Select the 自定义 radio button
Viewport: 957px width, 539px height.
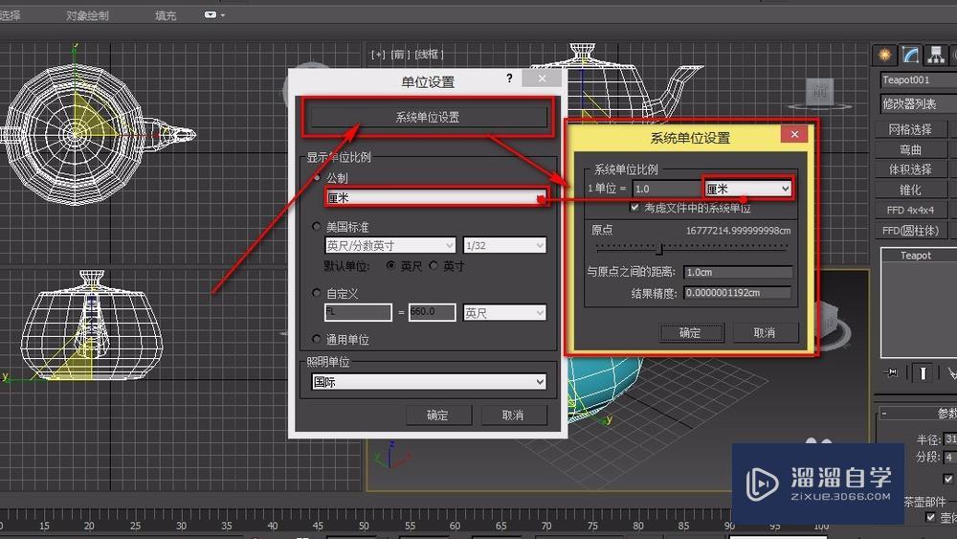316,293
